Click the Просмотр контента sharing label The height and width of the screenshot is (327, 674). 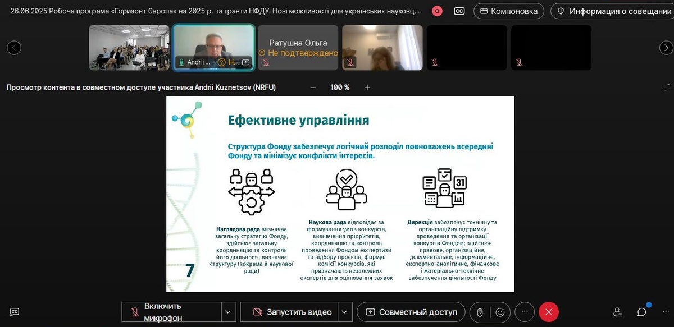141,87
